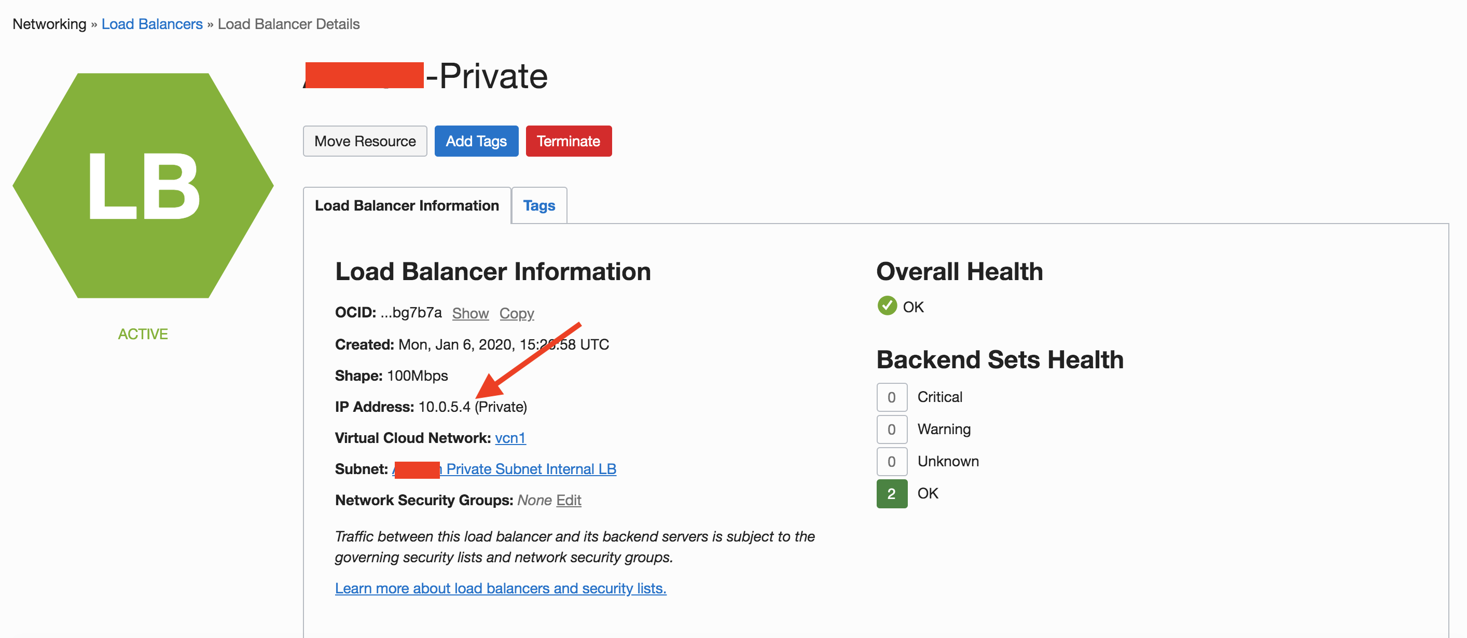This screenshot has width=1467, height=638.
Task: Click the Unknown backend count box
Action: (891, 461)
